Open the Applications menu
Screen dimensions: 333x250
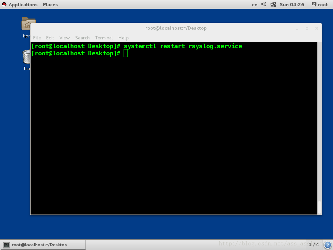pyautogui.click(x=23, y=5)
